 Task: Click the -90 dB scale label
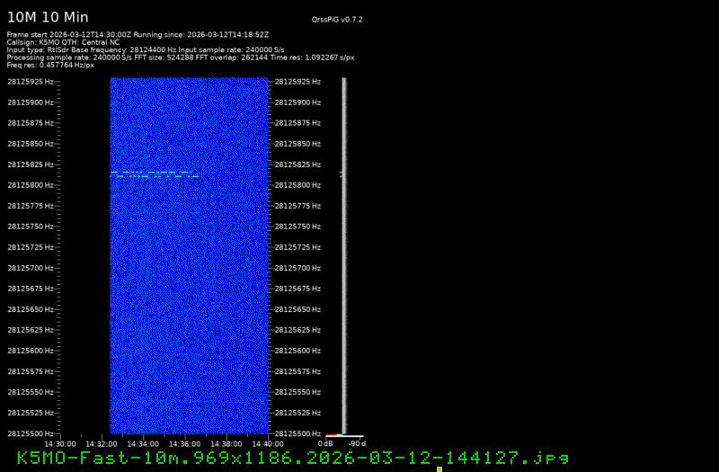[x=357, y=443]
